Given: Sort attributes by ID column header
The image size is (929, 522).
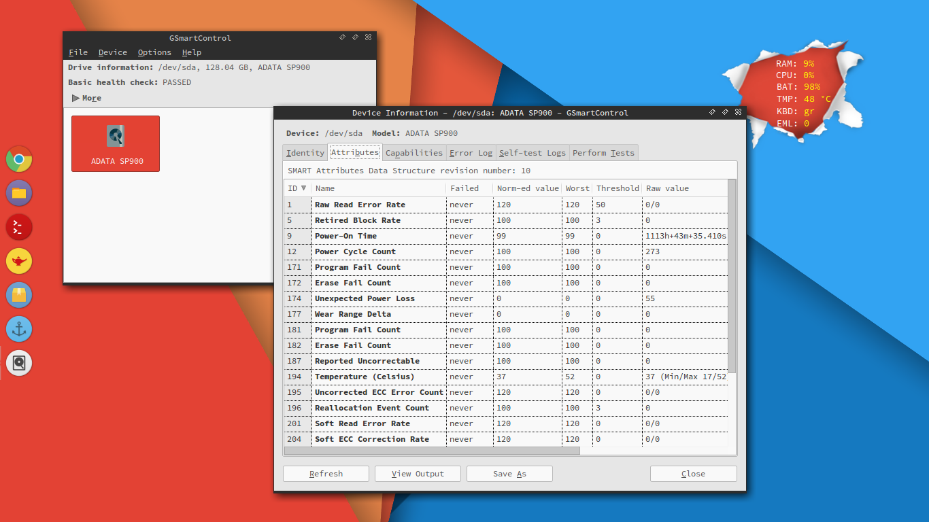Looking at the screenshot, I should click(297, 188).
